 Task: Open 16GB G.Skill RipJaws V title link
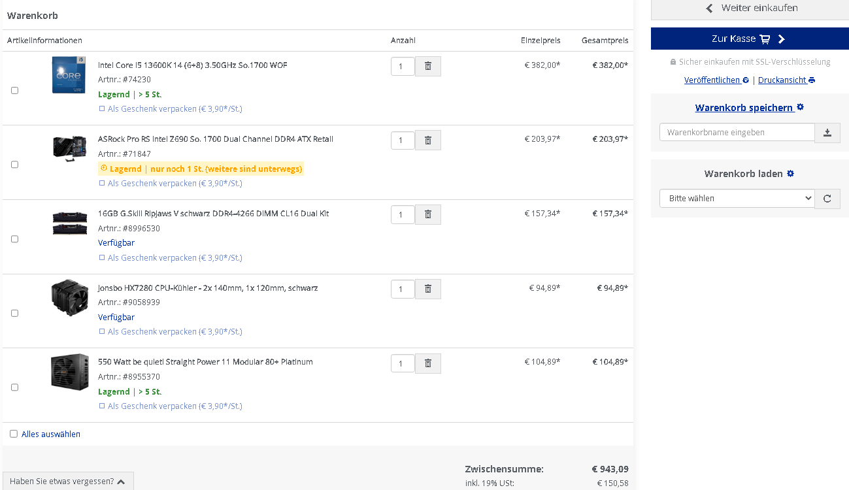point(214,214)
